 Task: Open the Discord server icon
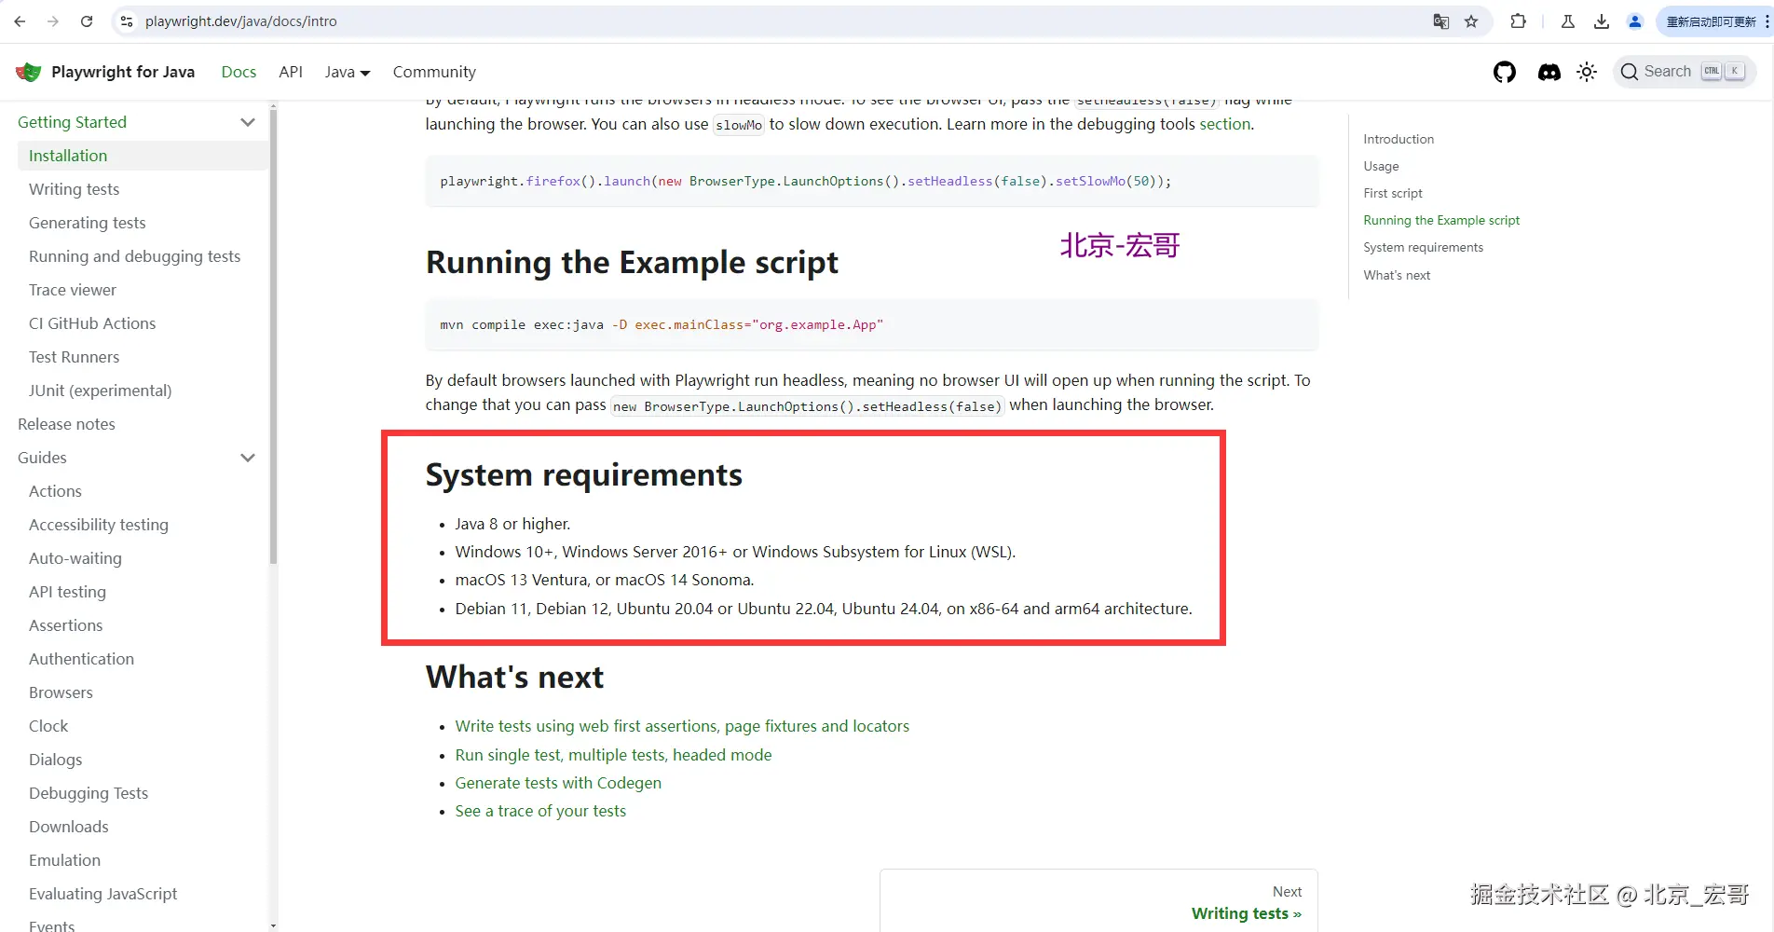[x=1549, y=72]
